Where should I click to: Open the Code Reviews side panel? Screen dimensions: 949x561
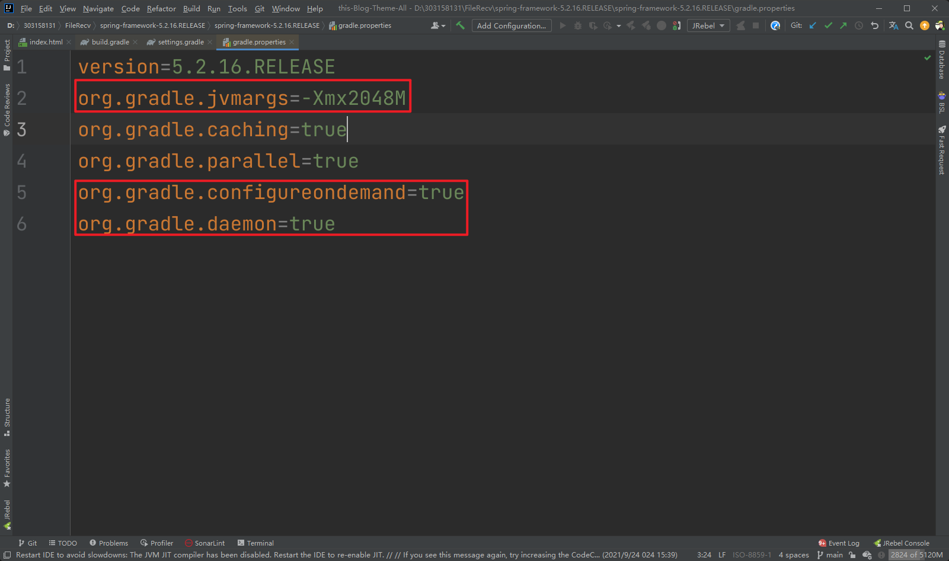pyautogui.click(x=7, y=110)
